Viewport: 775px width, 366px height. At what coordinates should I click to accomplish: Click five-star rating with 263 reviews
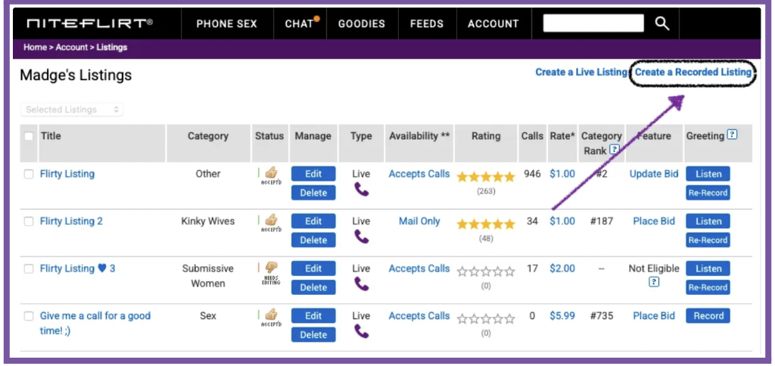485,177
